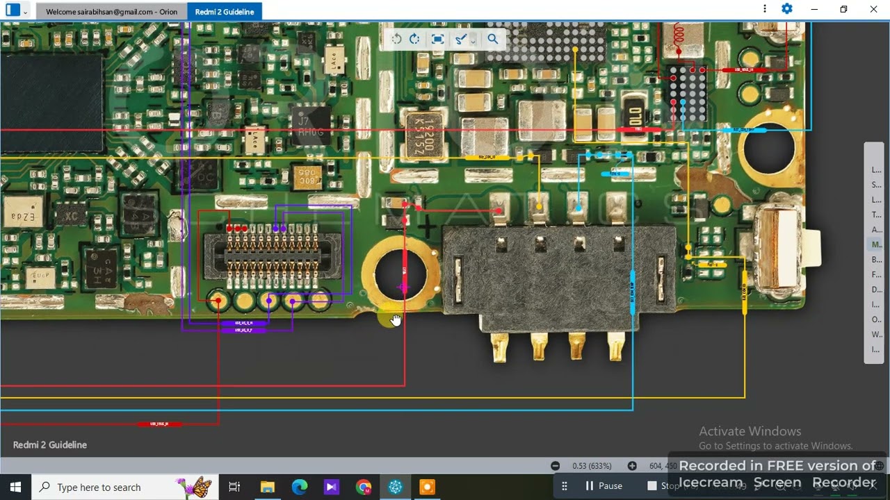This screenshot has height=500, width=890.
Task: Open the purple video app taskbar icon
Action: (x=331, y=487)
